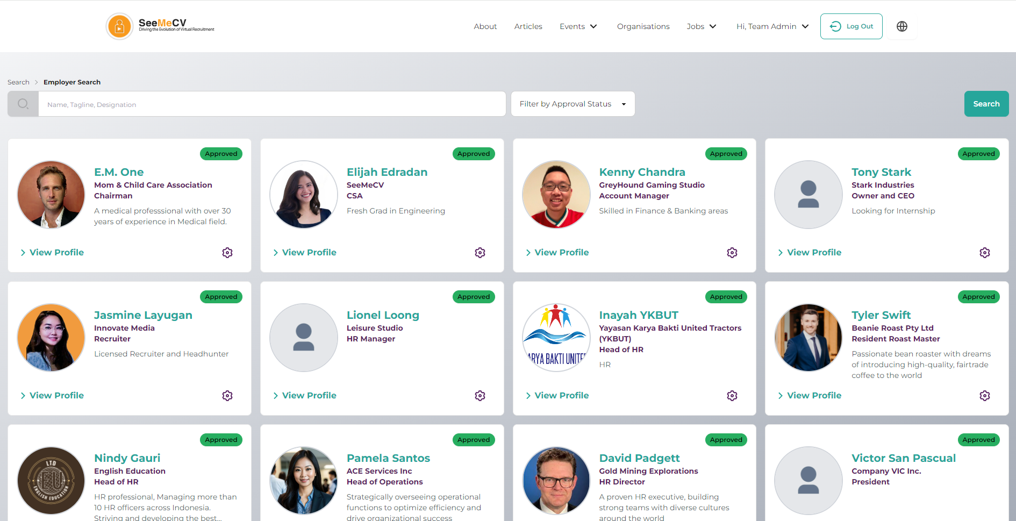Click the text Innovate Media
The height and width of the screenshot is (521, 1016).
tap(124, 328)
